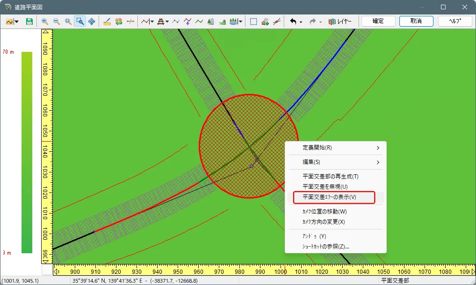Screen dimensions: 476x285
Task: Select カメラ位置の移動(W) menu entry
Action: [325, 212]
